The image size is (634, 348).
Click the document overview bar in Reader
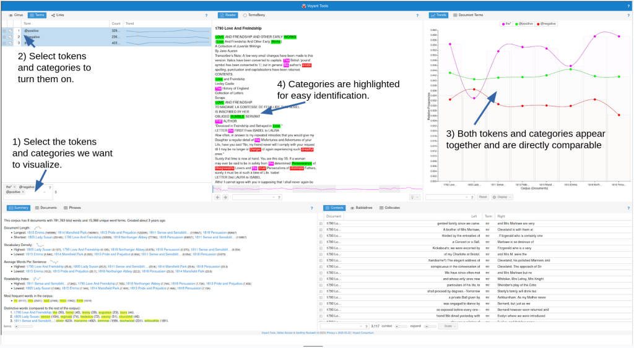coord(318,189)
